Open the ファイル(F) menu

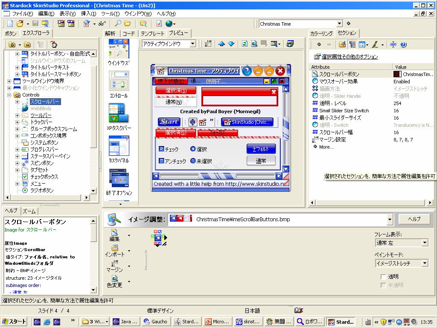[22, 14]
